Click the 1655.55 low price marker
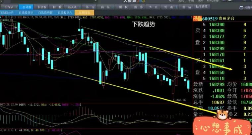This screenshot has height=135, width=252. tap(180, 100)
